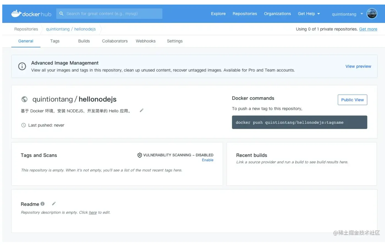Click the 'Advanced Image Management' title
Viewport: 385px width, 245px height.
click(x=65, y=63)
